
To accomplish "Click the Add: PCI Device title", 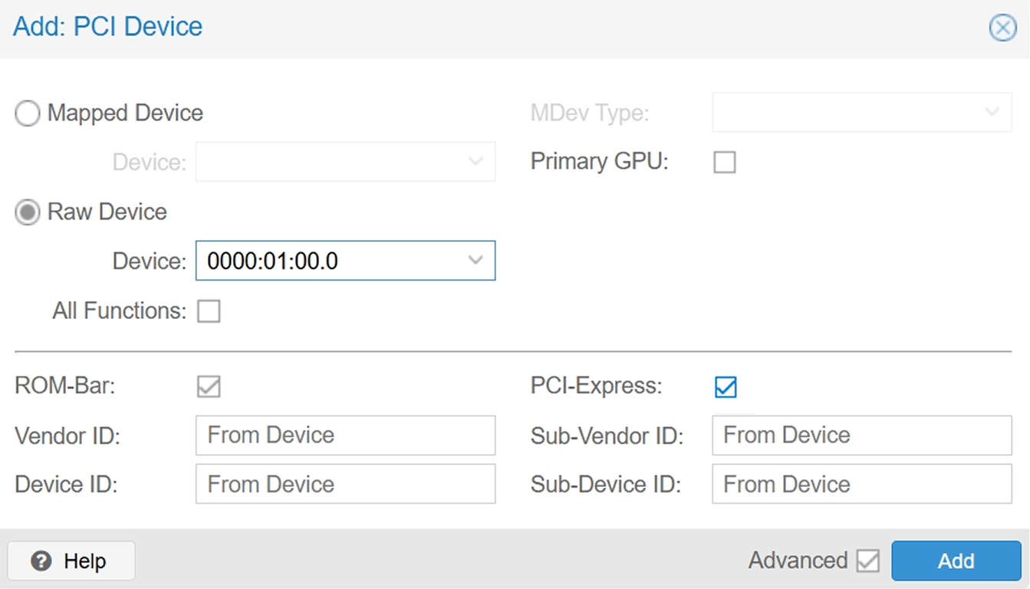I will [108, 27].
